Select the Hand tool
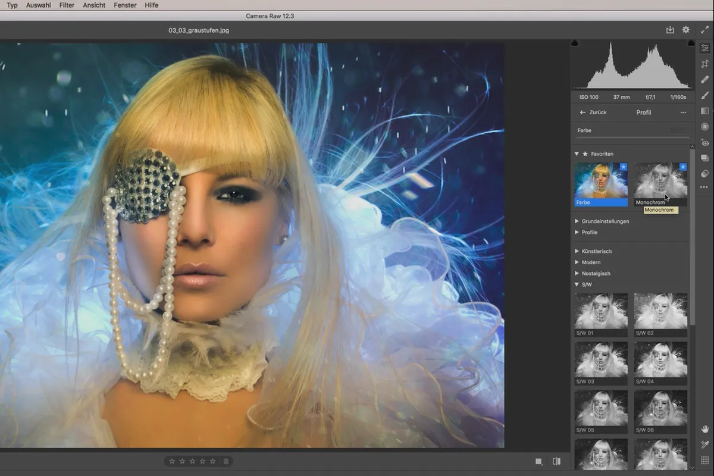The width and height of the screenshot is (714, 476). pos(705,429)
